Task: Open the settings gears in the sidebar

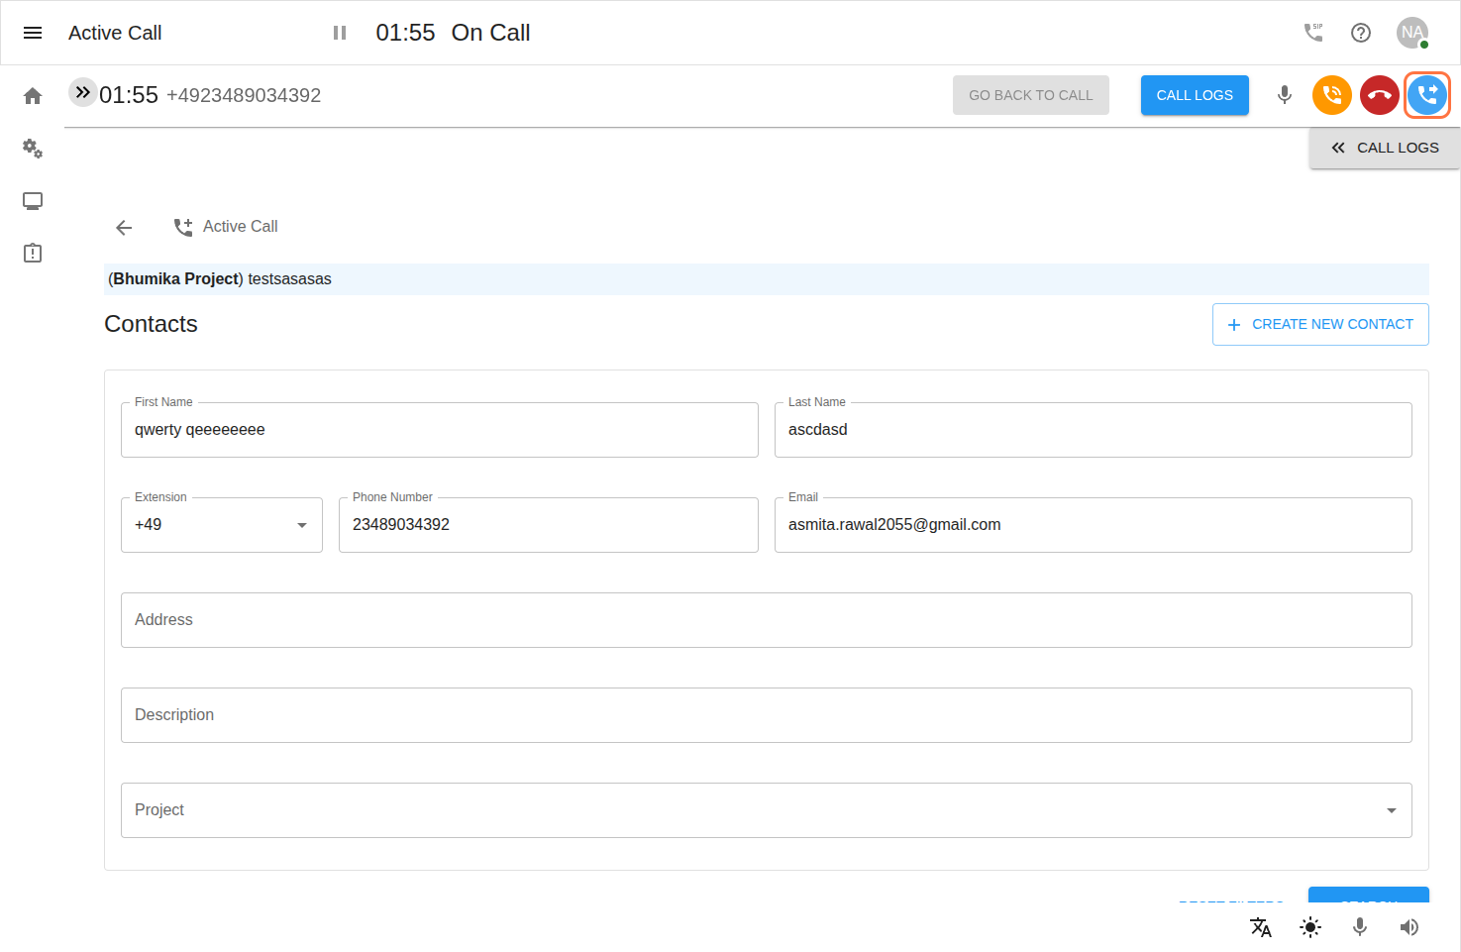Action: click(x=33, y=149)
